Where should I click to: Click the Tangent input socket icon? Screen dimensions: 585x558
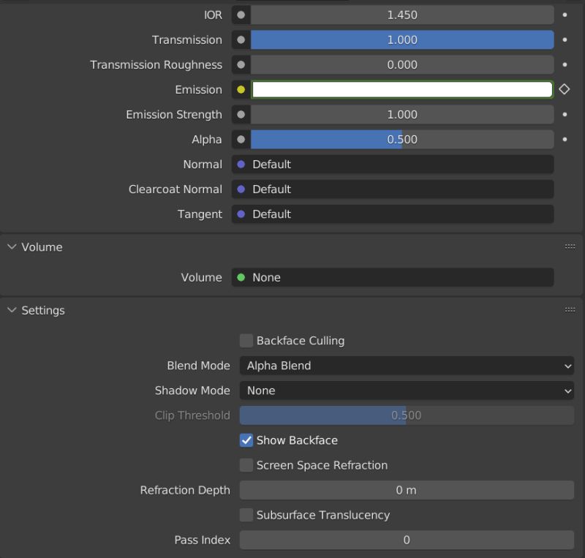click(241, 214)
